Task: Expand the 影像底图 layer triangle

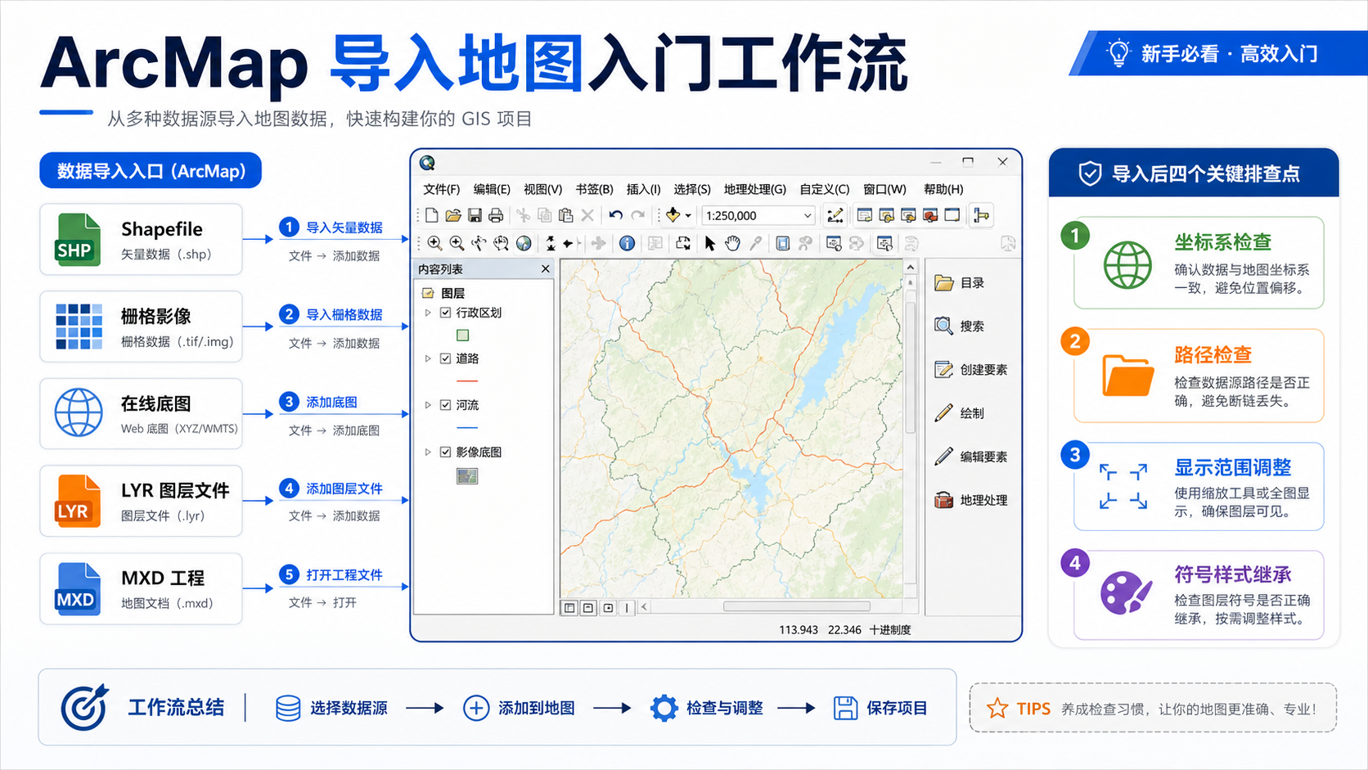Action: pos(428,452)
